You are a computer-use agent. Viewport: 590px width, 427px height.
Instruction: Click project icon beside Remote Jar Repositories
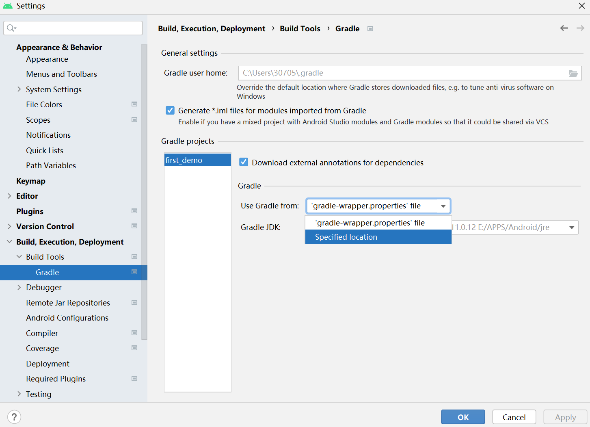click(134, 302)
